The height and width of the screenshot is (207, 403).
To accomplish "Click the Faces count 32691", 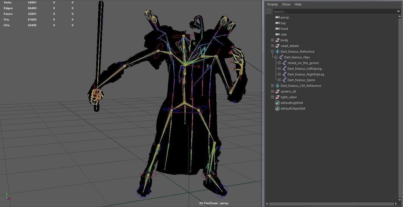I will tap(32, 14).
